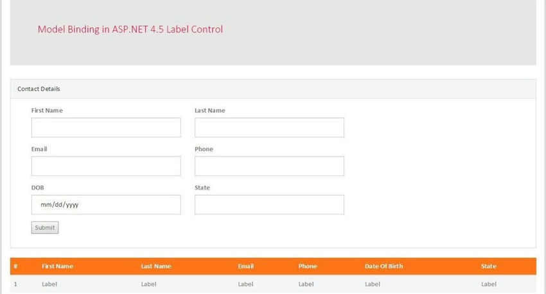546x294 pixels.
Task: Click the 'Last Name' form label
Action: click(x=210, y=110)
